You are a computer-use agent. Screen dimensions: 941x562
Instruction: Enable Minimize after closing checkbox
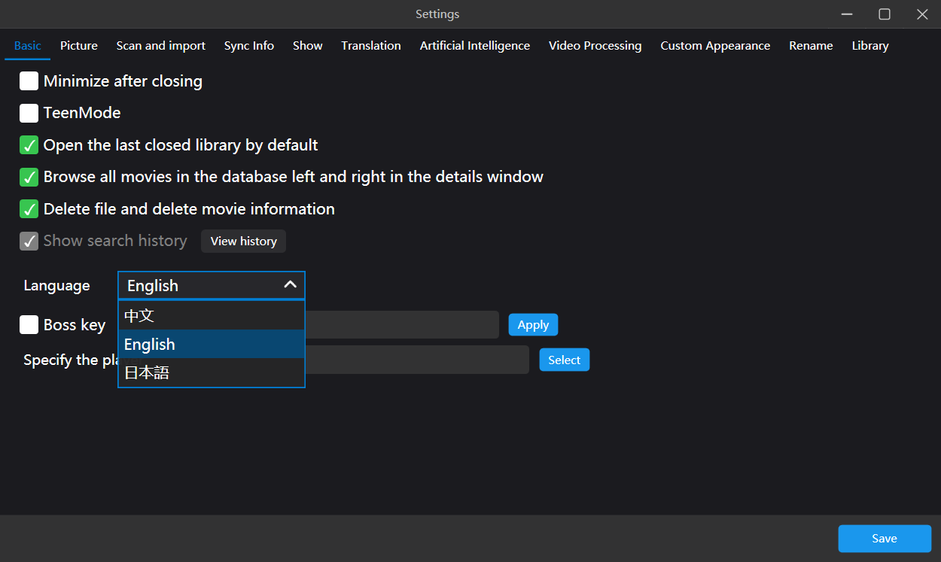(29, 81)
